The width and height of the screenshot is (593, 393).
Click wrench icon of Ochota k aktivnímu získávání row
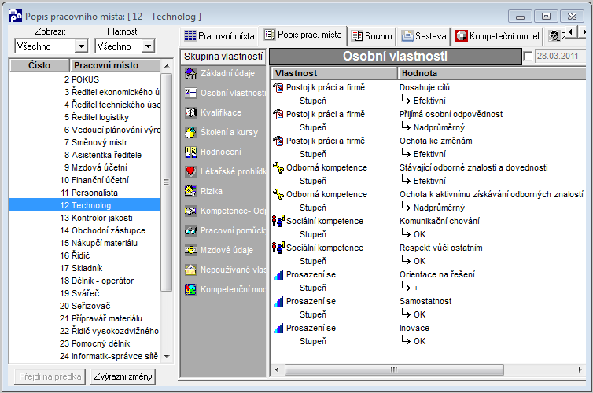(278, 195)
